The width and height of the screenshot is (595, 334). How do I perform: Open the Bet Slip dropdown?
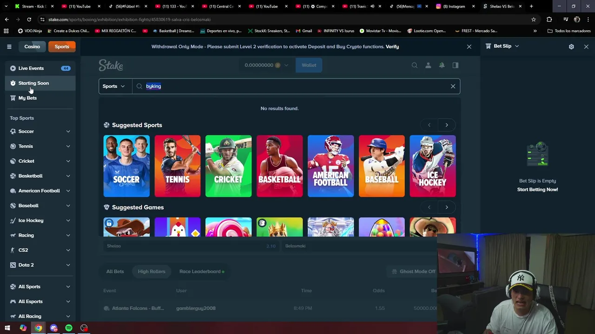coord(502,46)
